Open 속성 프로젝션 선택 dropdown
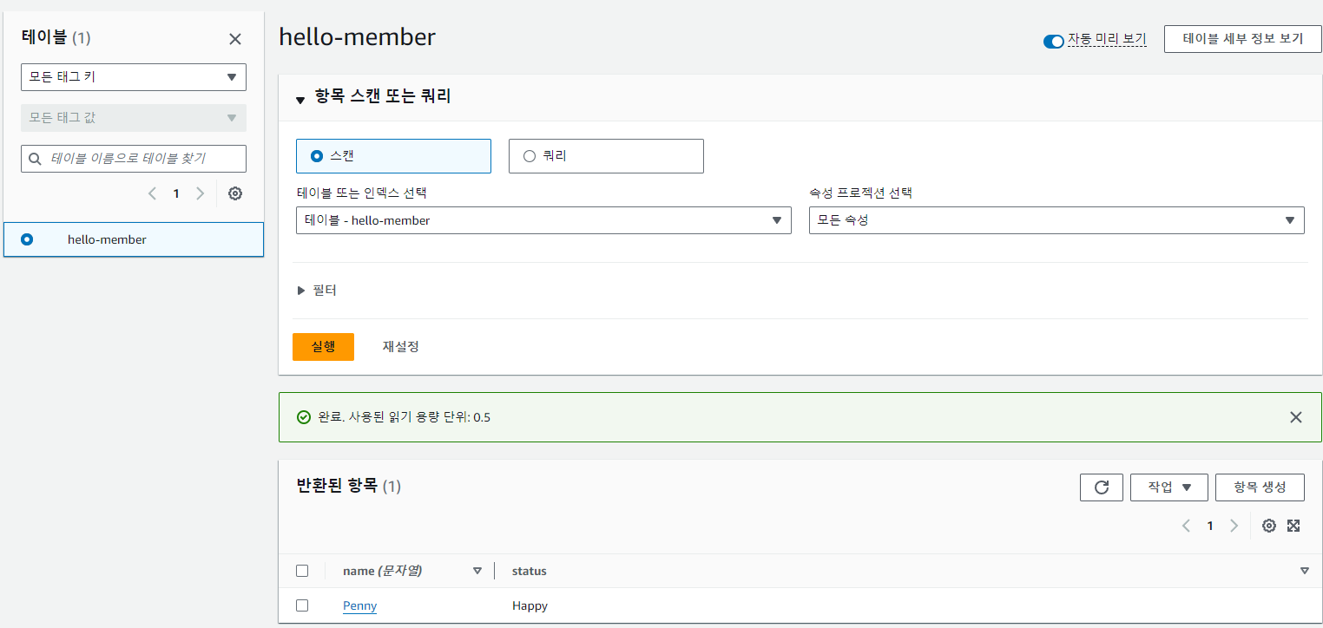The image size is (1323, 628). click(x=1056, y=220)
